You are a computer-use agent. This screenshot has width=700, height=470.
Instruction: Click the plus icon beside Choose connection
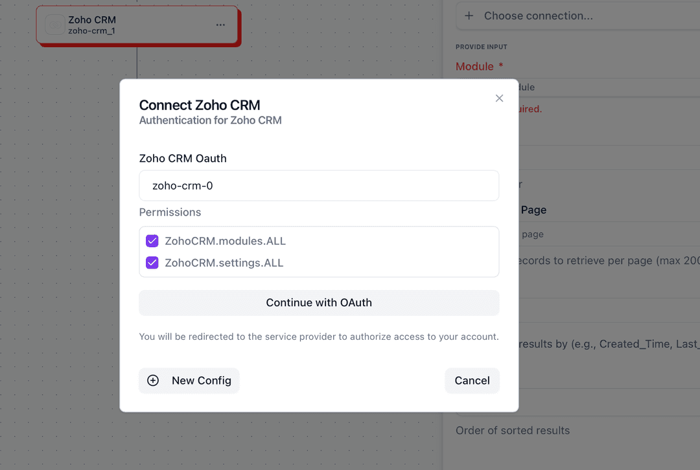tap(469, 16)
